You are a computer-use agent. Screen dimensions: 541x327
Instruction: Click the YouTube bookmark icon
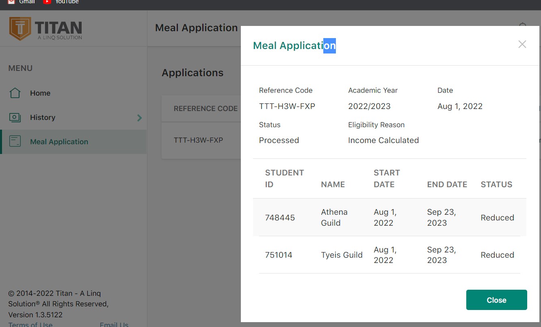pos(47,2)
